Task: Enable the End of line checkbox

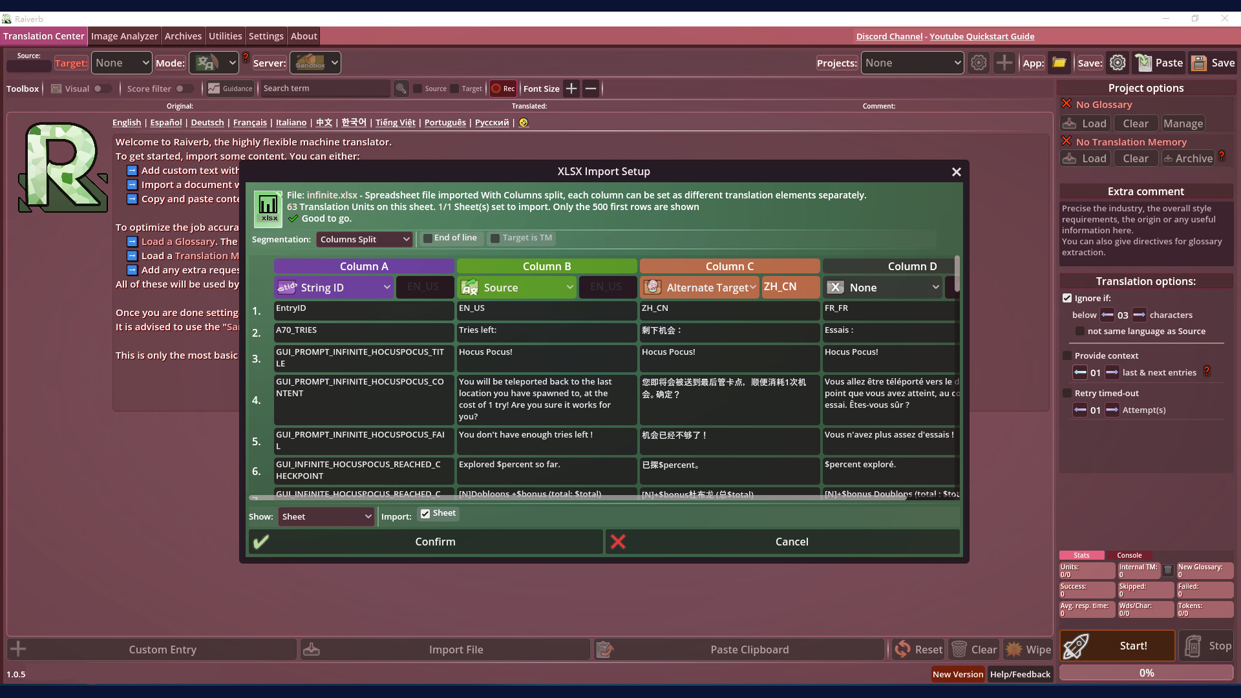Action: (x=429, y=238)
